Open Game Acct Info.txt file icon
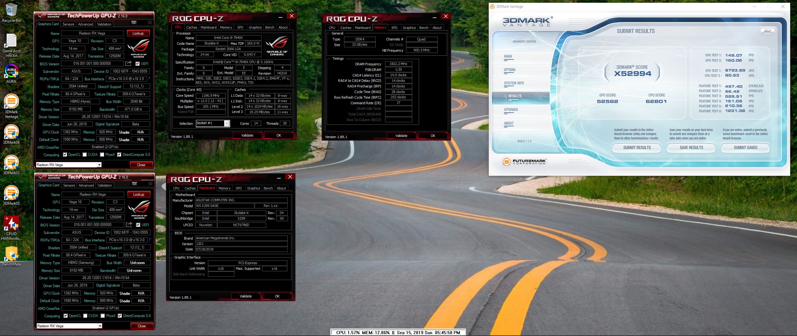Image resolution: width=797 pixels, height=336 pixels. (x=11, y=45)
